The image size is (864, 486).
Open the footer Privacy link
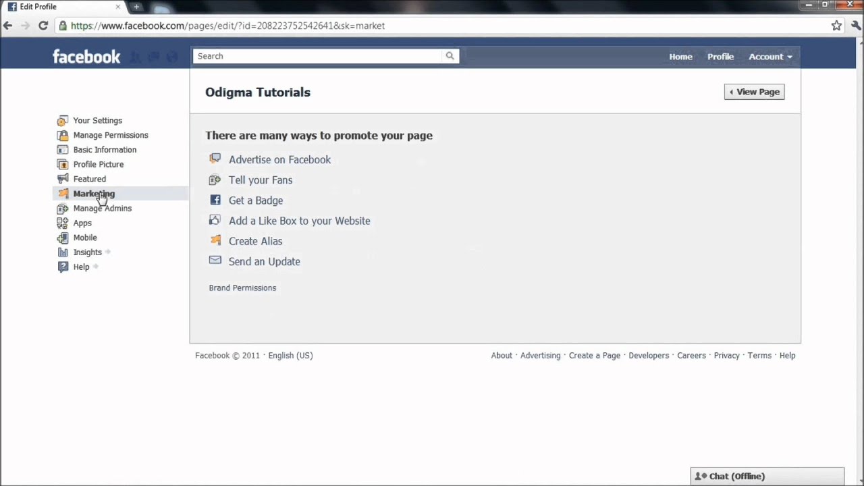pyautogui.click(x=726, y=355)
